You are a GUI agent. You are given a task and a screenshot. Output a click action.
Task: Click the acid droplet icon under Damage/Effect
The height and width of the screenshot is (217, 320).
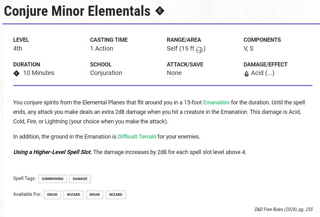point(247,73)
